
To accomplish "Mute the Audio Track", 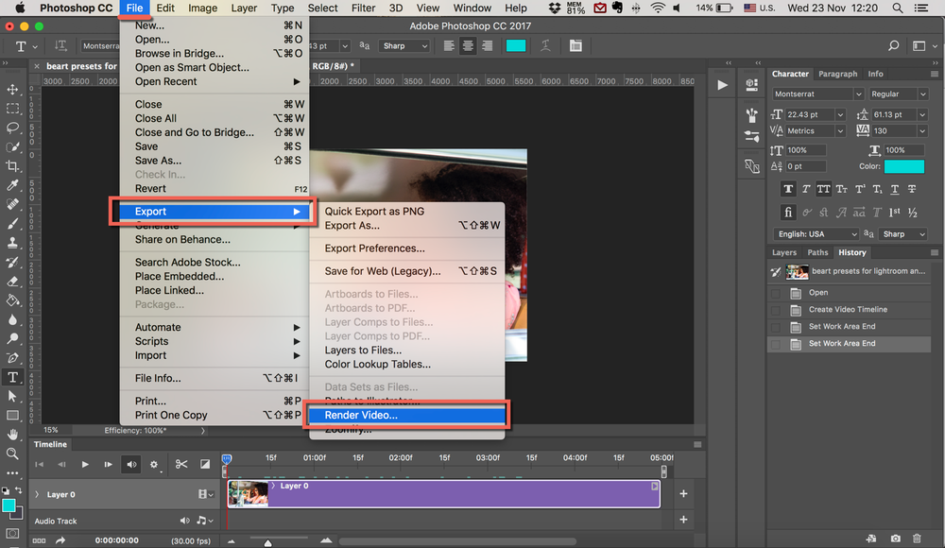I will (x=184, y=521).
